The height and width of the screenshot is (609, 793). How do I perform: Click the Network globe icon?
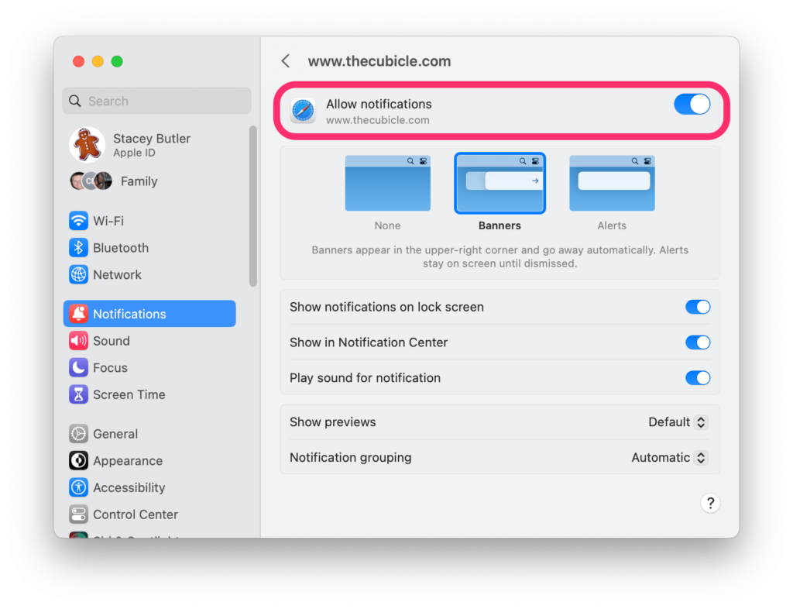click(78, 274)
